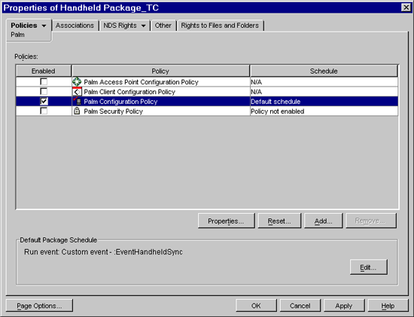This screenshot has width=414, height=317.
Task: Click the Palm Access Point Configuration Policy icon
Action: pyautogui.click(x=77, y=81)
